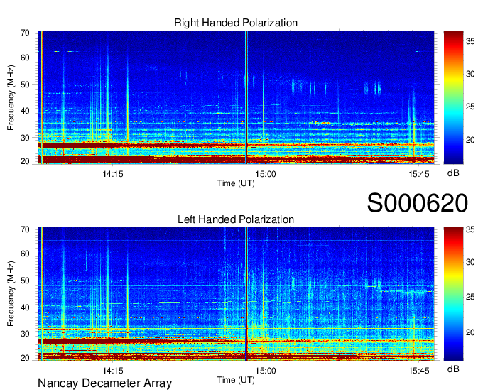The height and width of the screenshot is (392, 483).
Task: Click the 35 value on lower color scale
Action: point(470,229)
